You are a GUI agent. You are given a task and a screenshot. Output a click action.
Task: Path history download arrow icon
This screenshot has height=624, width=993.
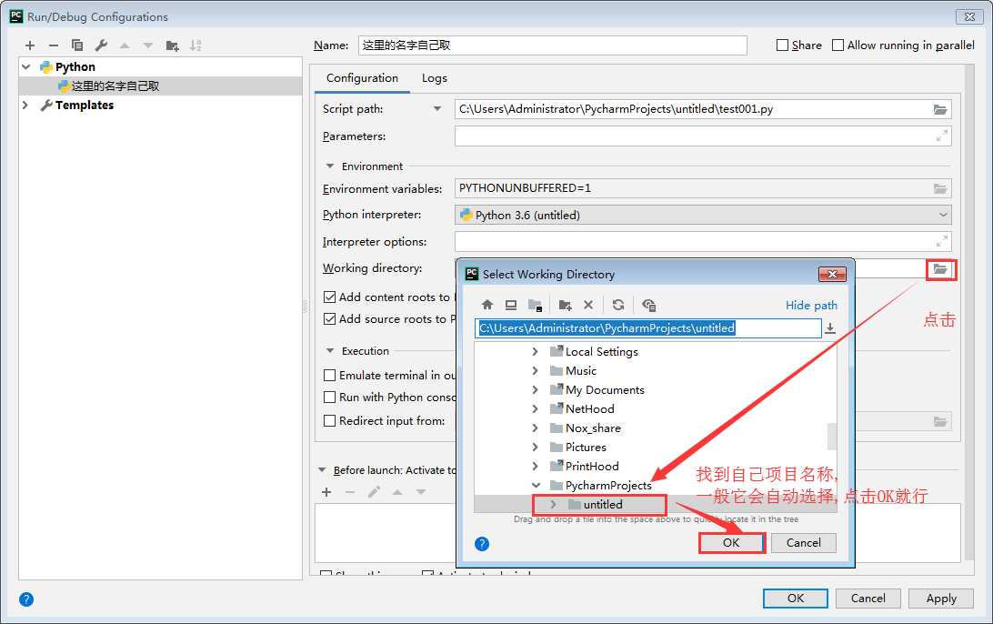coord(830,328)
